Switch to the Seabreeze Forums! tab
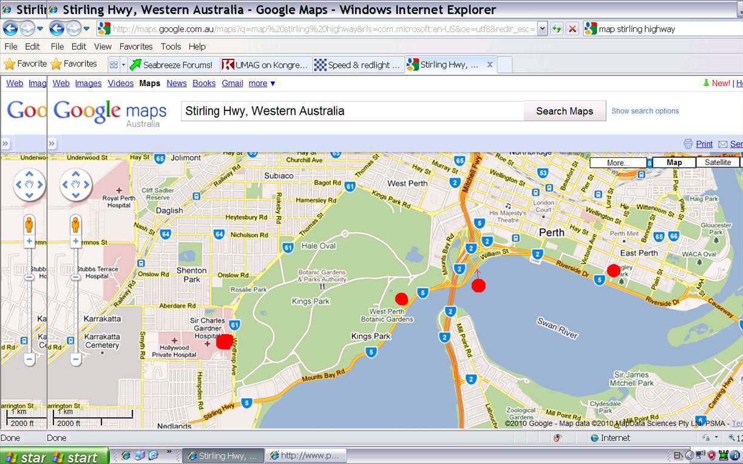Screen dimensions: 743x464 tap(171, 64)
